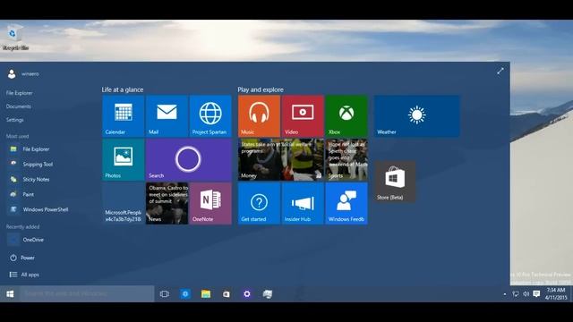The height and width of the screenshot is (322, 573).
Task: Click the Power button
Action: pos(21,258)
